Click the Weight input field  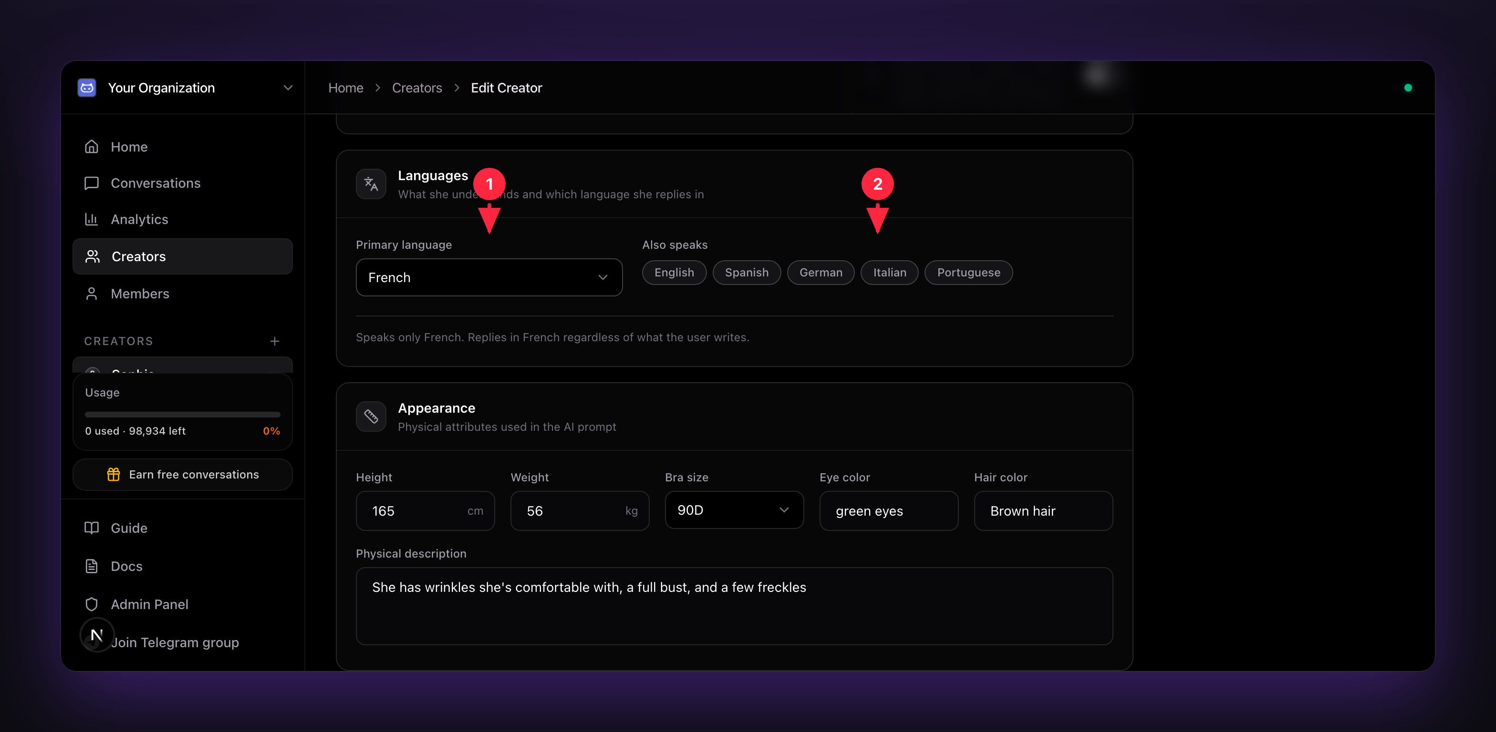(x=580, y=511)
